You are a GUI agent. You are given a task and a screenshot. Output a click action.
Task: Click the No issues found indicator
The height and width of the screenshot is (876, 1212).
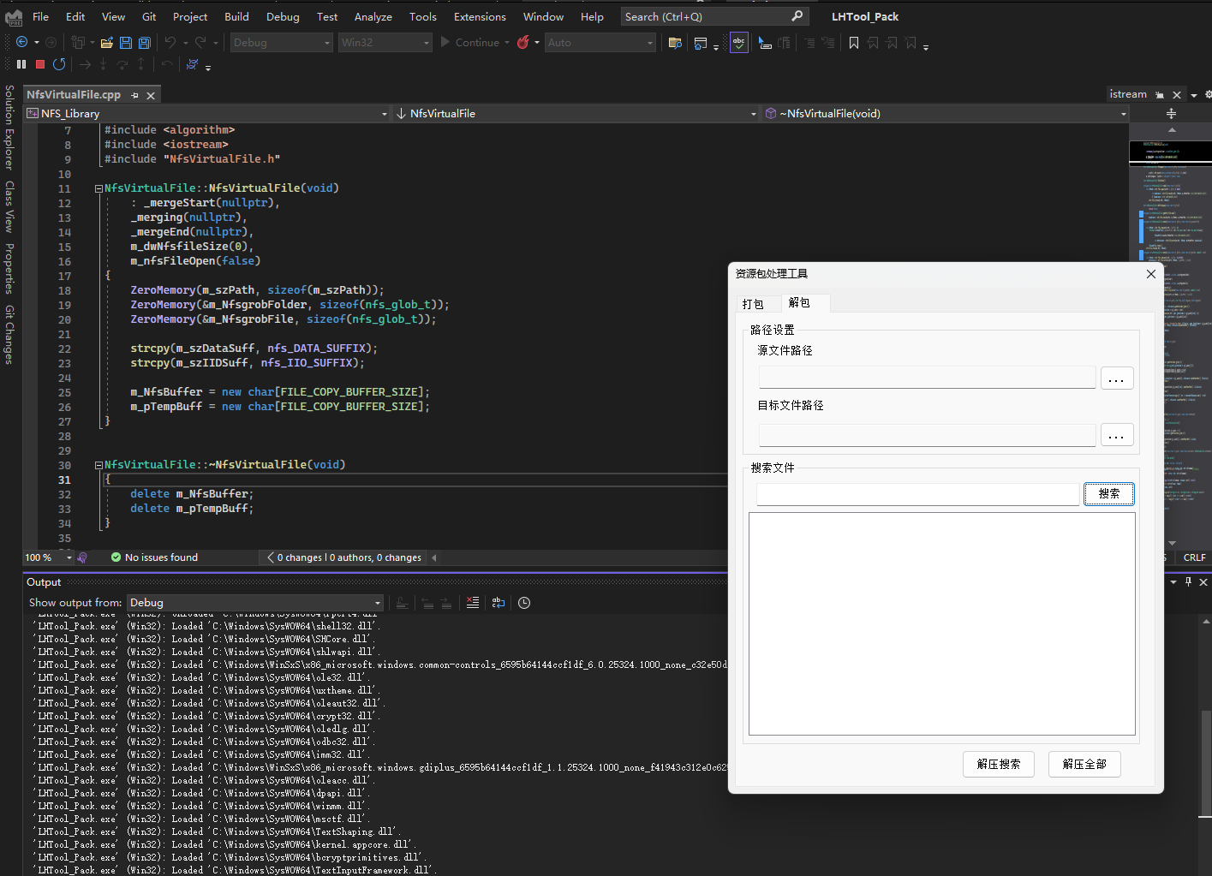[154, 557]
